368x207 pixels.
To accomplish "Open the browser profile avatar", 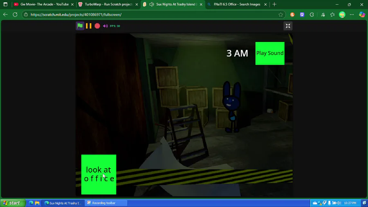I will tap(342, 15).
